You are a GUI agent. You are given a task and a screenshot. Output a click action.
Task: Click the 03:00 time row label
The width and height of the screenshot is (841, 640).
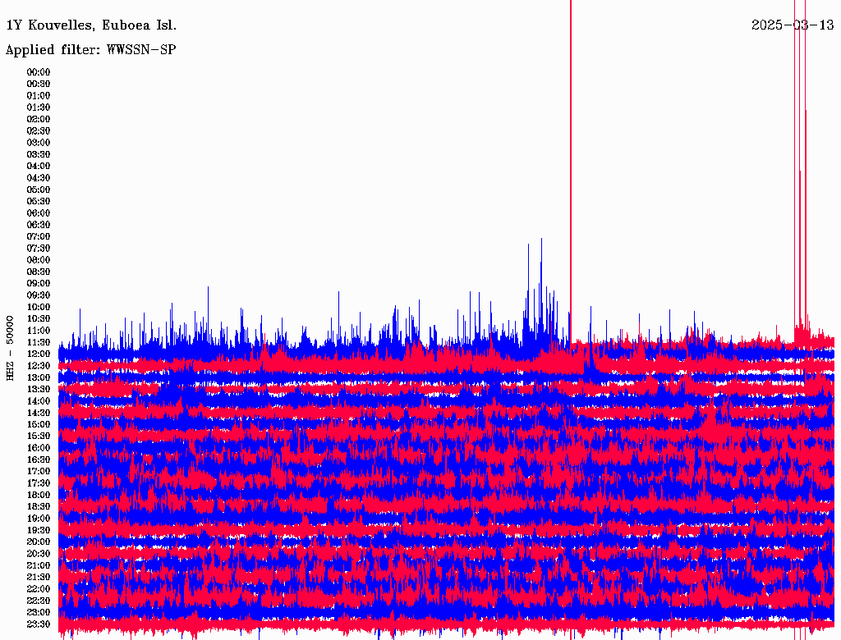(x=39, y=143)
